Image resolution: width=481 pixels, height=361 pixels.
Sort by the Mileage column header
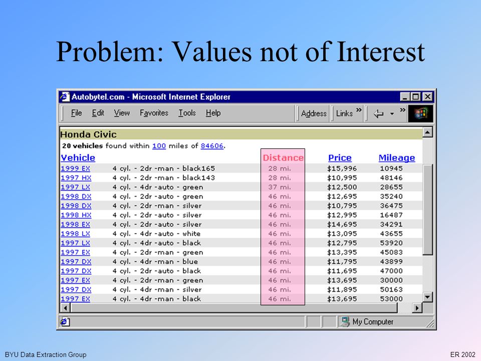tap(397, 158)
